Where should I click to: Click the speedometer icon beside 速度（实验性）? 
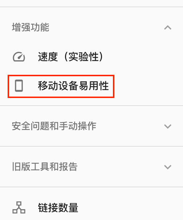(x=19, y=57)
